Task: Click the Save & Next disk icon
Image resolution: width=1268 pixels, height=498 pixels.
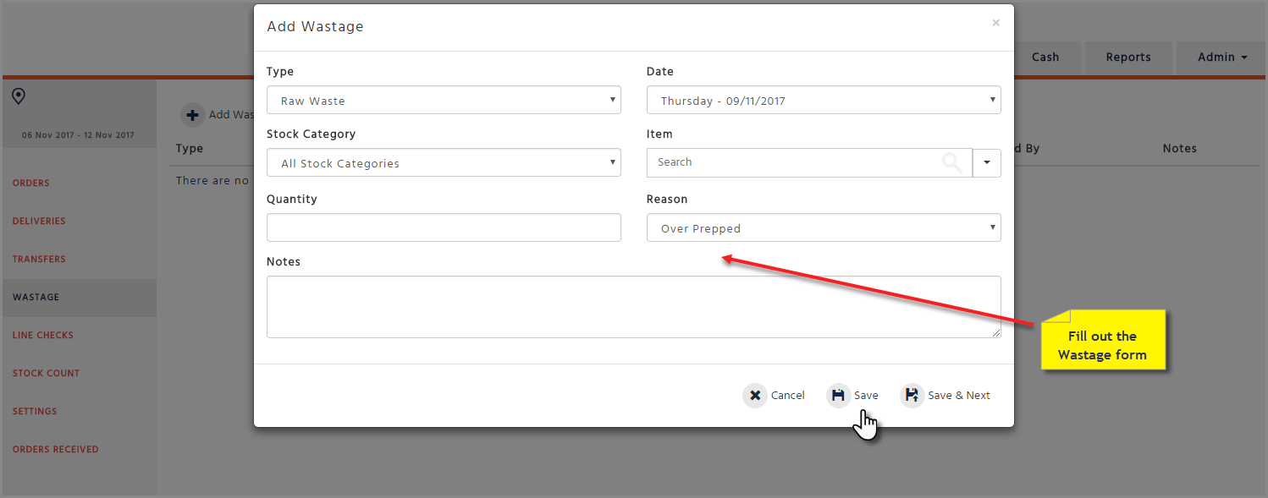Action: pos(912,395)
